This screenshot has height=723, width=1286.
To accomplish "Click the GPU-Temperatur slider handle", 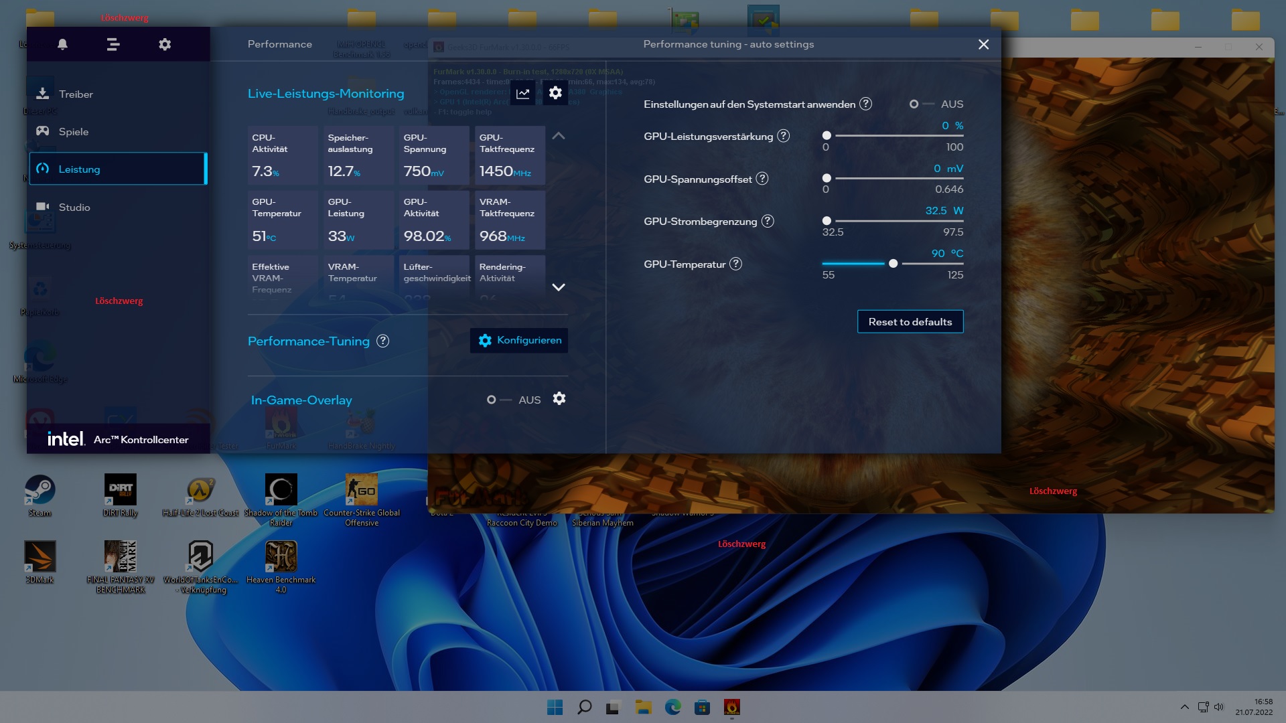I will [893, 264].
